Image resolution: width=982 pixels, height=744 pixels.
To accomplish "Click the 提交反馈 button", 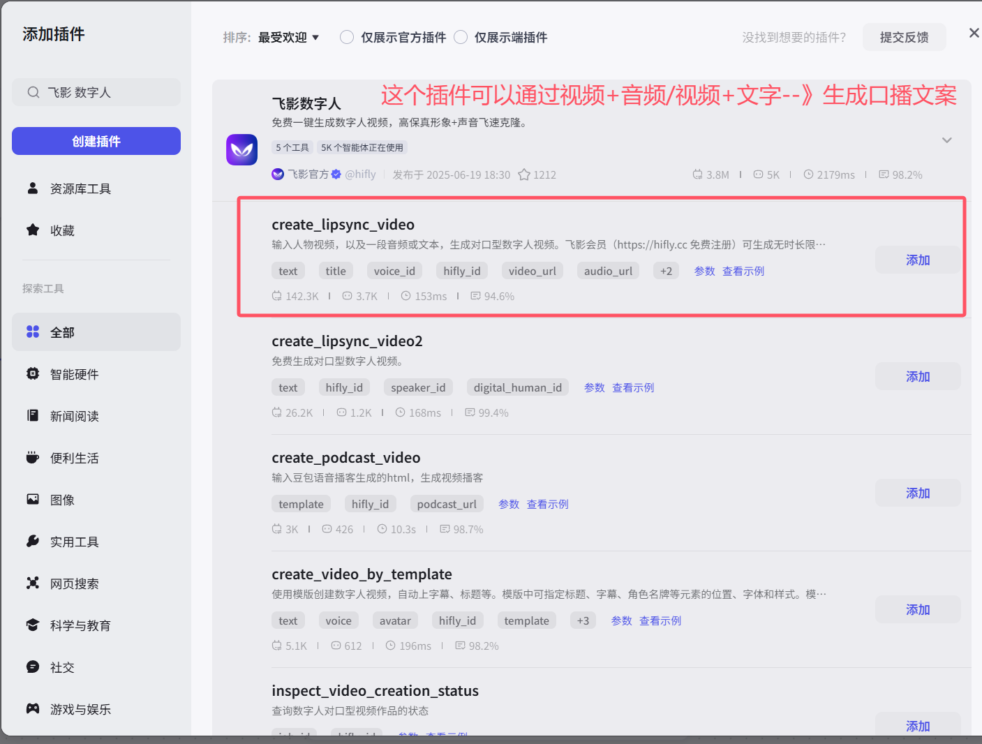I will (x=904, y=37).
